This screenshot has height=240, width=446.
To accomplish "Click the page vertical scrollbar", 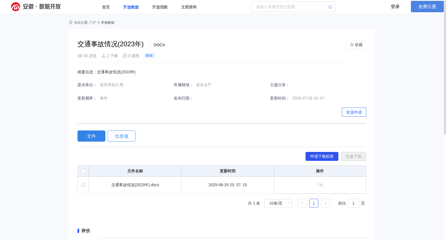I will (x=445, y=67).
